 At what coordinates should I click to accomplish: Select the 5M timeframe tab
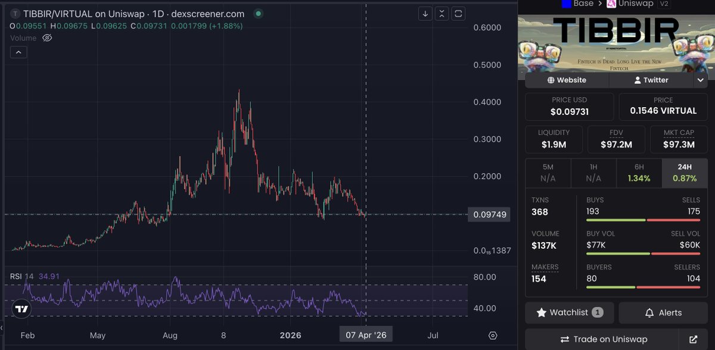coord(548,173)
